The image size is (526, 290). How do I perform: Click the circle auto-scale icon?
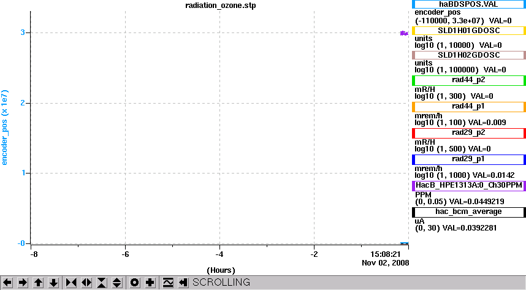coord(134,283)
